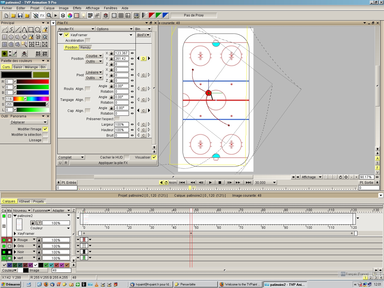The width and height of the screenshot is (384, 288).
Task: Uncheck the Visualiser checkbox
Action: pos(154,157)
